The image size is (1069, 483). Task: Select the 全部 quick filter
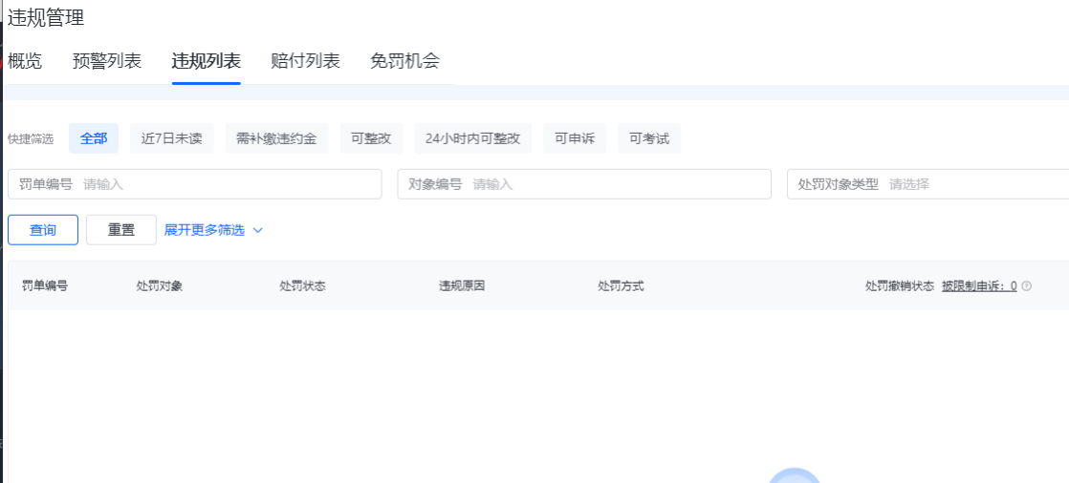(x=94, y=138)
